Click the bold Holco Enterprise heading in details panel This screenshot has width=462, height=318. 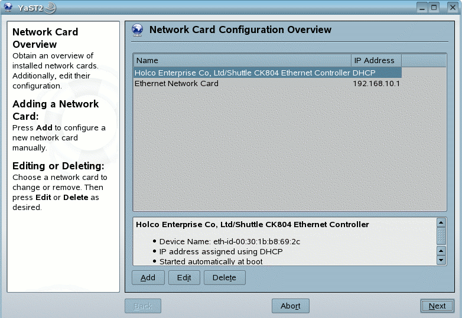click(x=252, y=225)
